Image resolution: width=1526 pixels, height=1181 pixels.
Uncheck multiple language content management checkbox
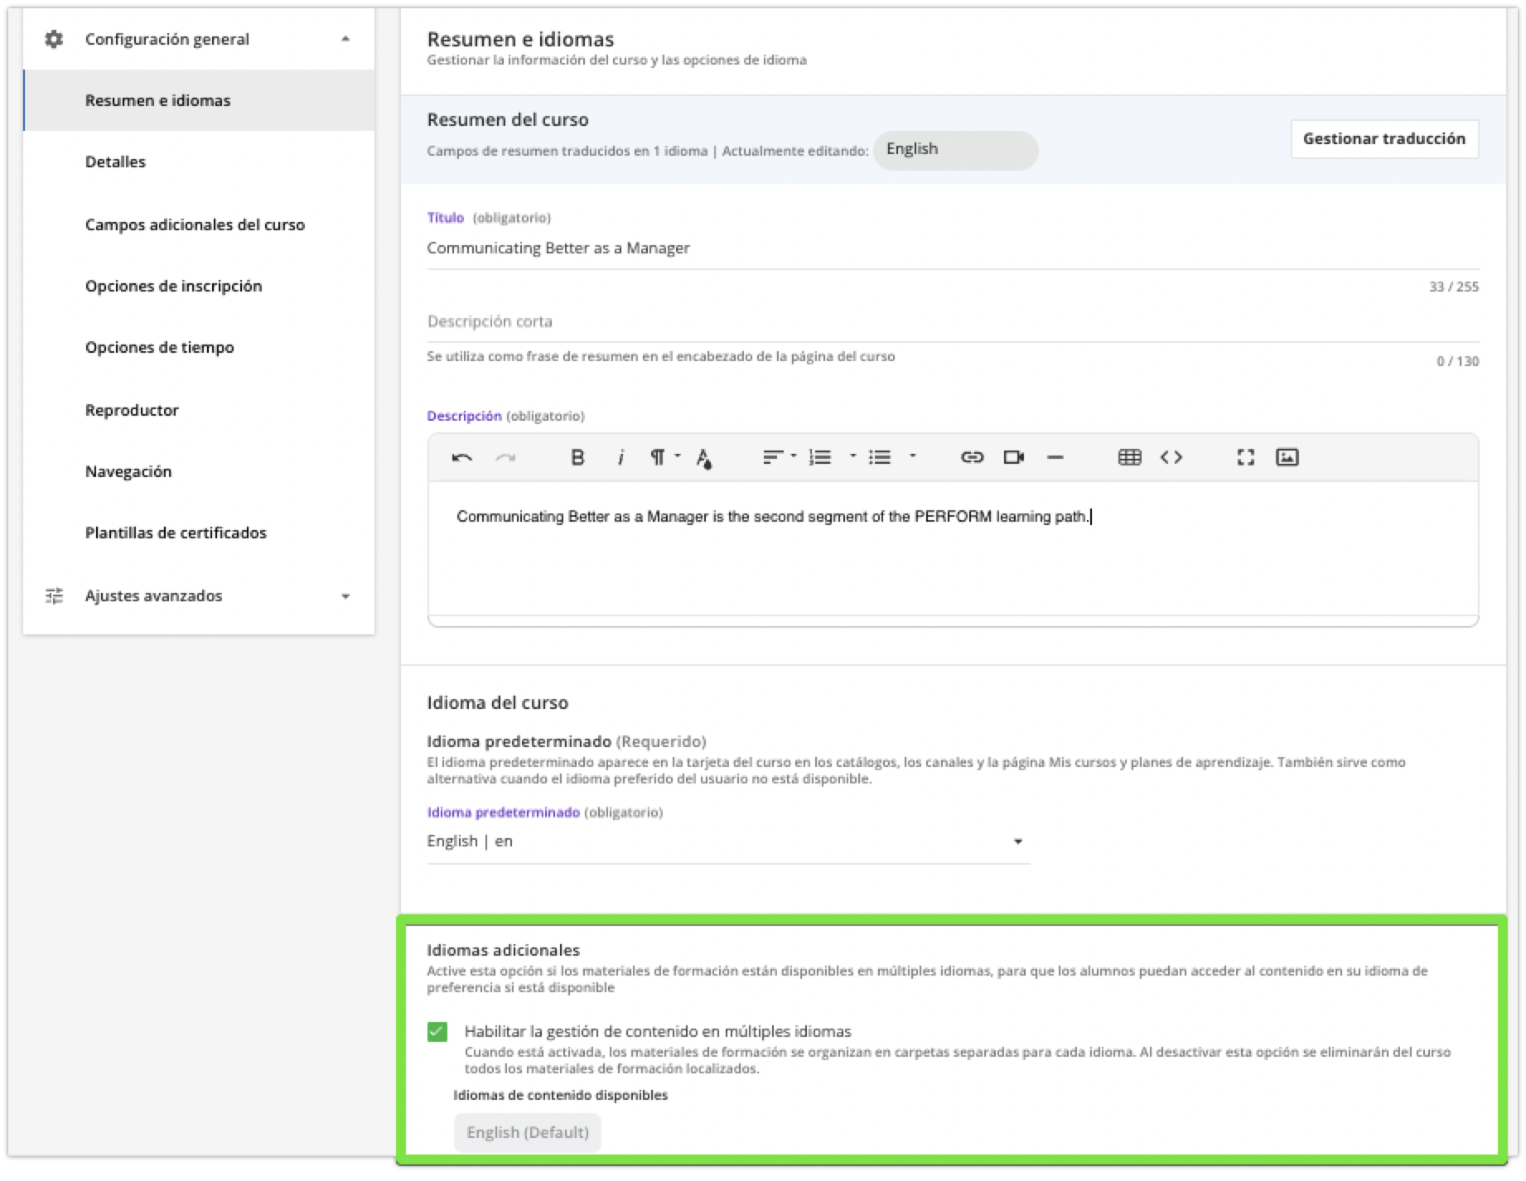pos(437,1031)
